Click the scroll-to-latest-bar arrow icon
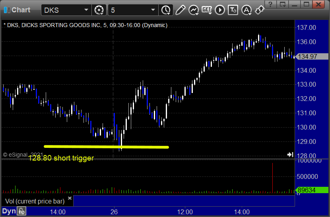This screenshot has width=330, height=217. pyautogui.click(x=290, y=155)
